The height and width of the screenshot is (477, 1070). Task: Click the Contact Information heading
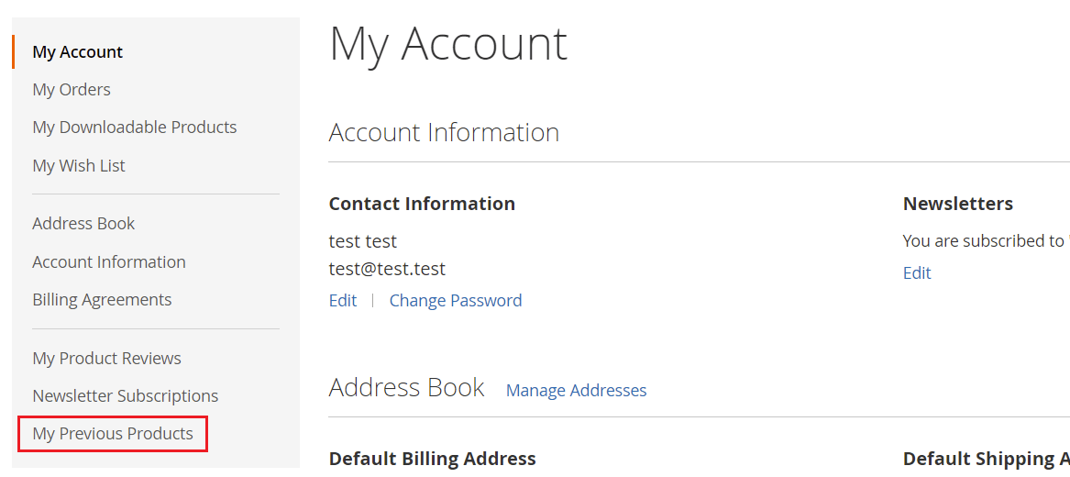(x=422, y=204)
